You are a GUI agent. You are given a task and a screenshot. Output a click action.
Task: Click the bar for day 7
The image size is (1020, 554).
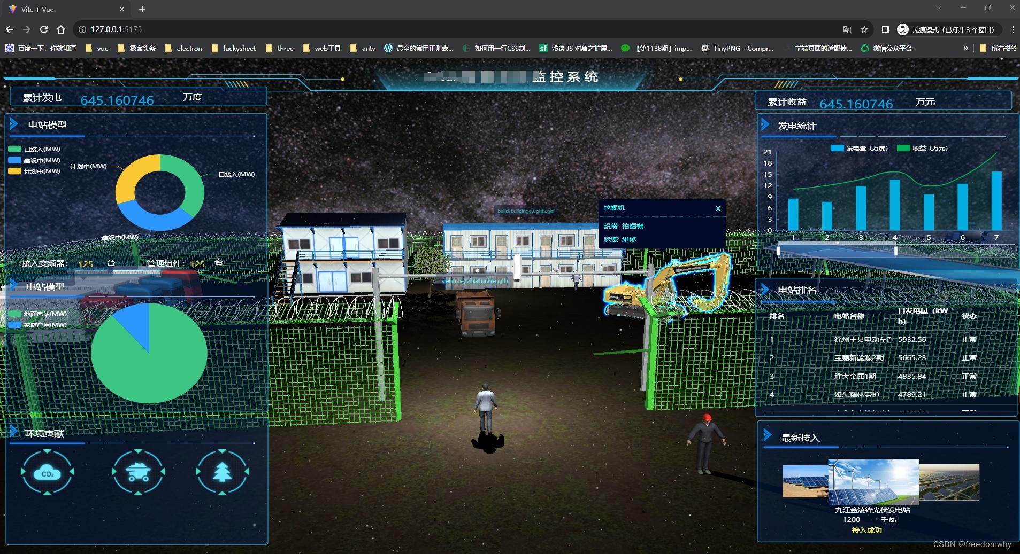coord(996,201)
